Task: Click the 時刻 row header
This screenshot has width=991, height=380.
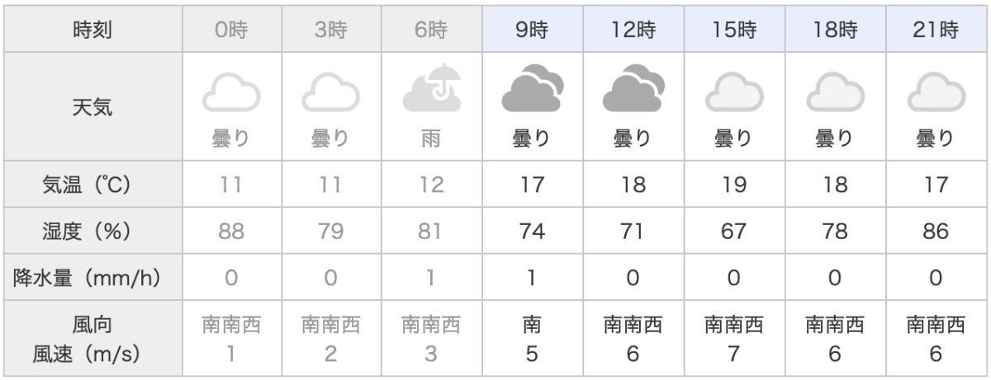Action: (x=92, y=31)
